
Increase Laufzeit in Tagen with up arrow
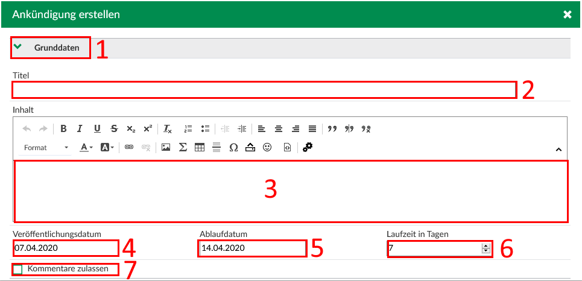pyautogui.click(x=486, y=245)
